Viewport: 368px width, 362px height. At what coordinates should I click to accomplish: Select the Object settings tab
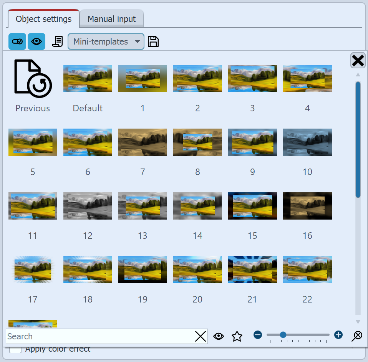click(43, 18)
